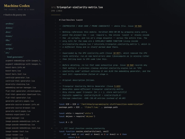Open generate-word-pages.lua file
Image resolution: width=185 pixels, height=139 pixels.
[18, 111]
